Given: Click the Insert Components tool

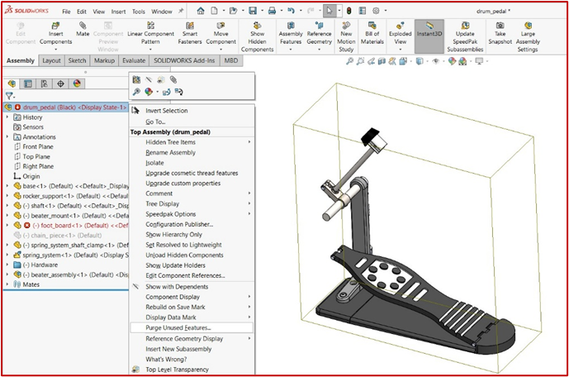Looking at the screenshot, I should click(55, 33).
